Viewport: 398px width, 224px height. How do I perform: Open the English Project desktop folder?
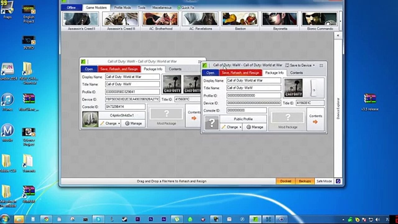pos(29,14)
